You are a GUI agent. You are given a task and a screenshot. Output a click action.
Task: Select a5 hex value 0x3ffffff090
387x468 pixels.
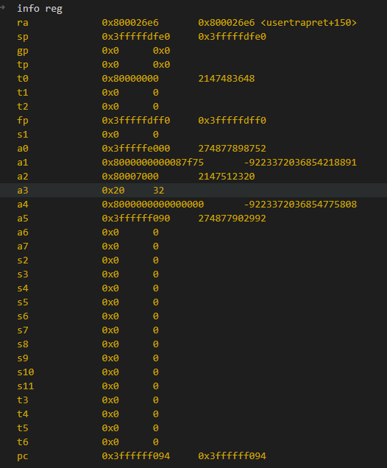[x=136, y=219]
